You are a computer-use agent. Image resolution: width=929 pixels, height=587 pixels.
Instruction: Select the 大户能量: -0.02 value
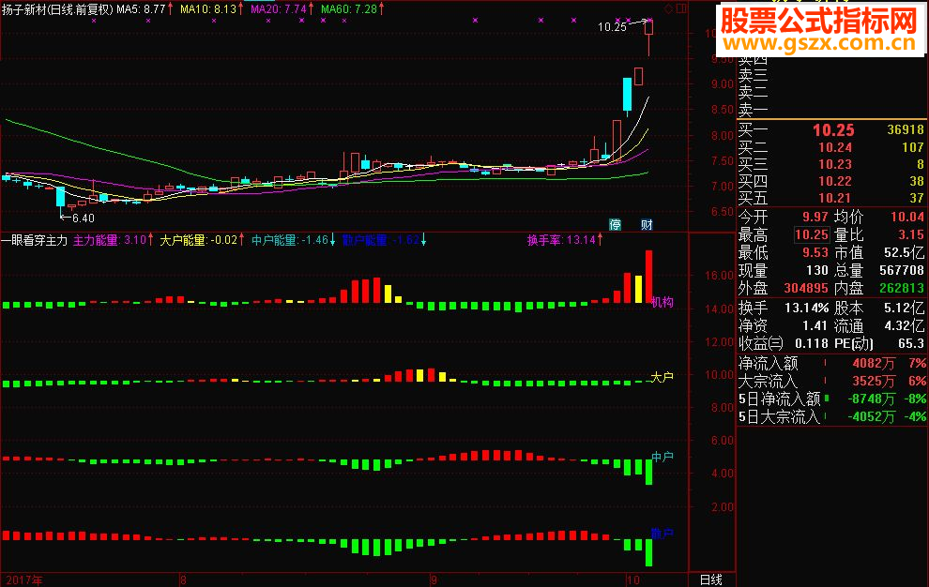(x=202, y=240)
